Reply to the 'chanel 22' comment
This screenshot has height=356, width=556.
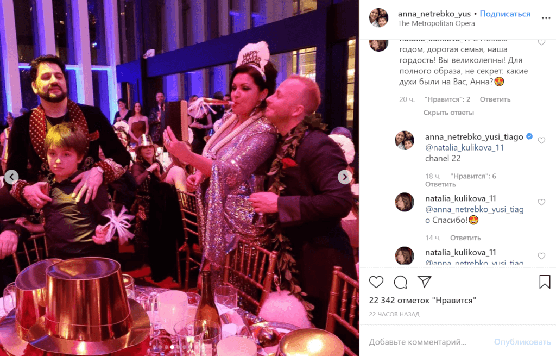tap(440, 184)
